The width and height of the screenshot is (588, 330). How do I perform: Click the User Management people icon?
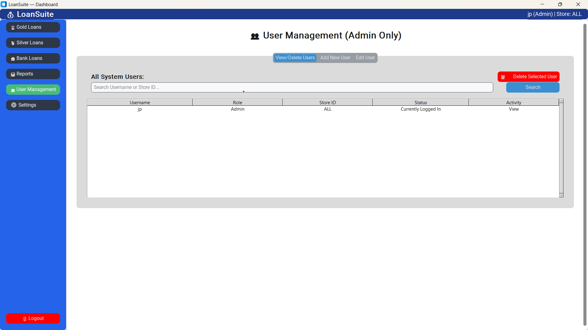pyautogui.click(x=13, y=90)
